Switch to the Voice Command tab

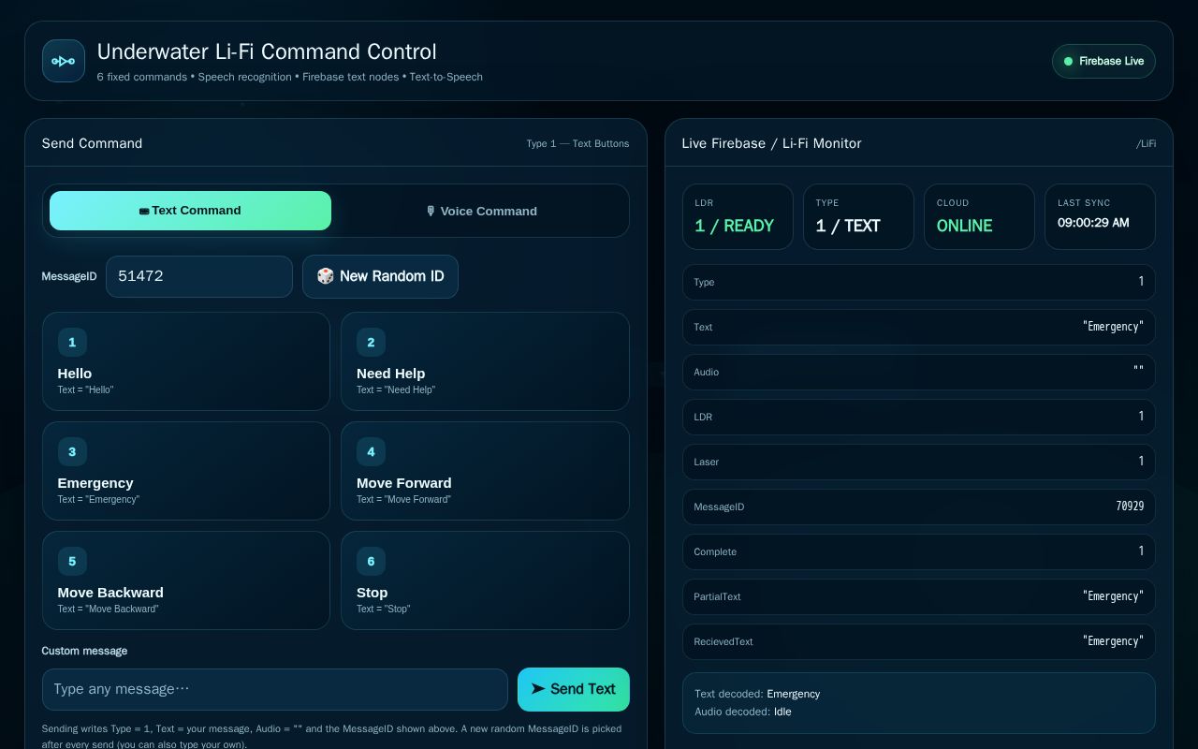pos(481,211)
